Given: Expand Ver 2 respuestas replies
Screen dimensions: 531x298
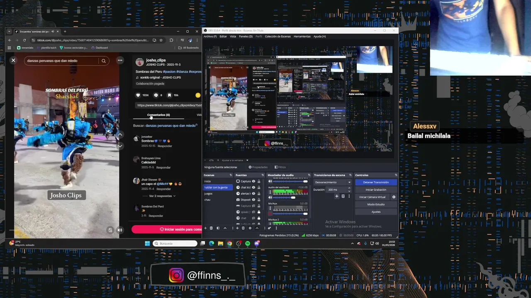Looking at the screenshot, I should click(162, 196).
